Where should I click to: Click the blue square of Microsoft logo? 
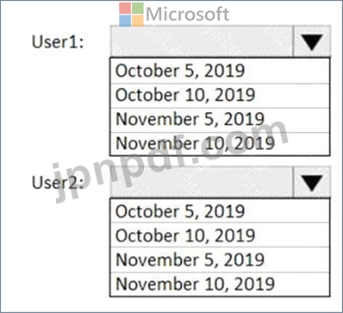(x=125, y=21)
